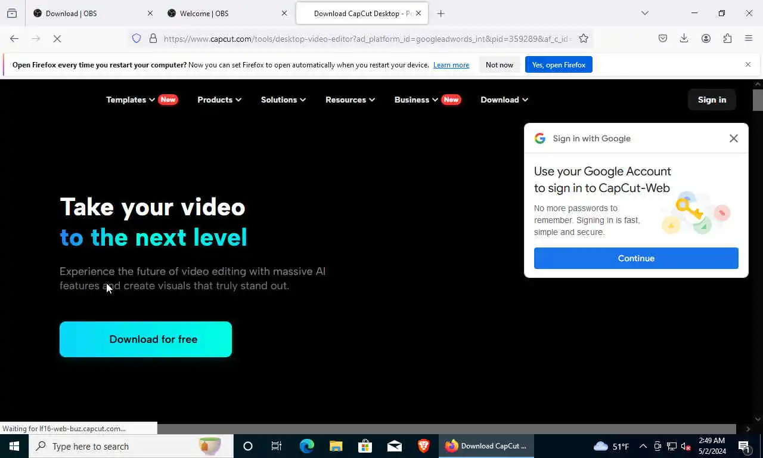Close the Download CapCut Desktop tab
763x458 pixels.
[418, 13]
